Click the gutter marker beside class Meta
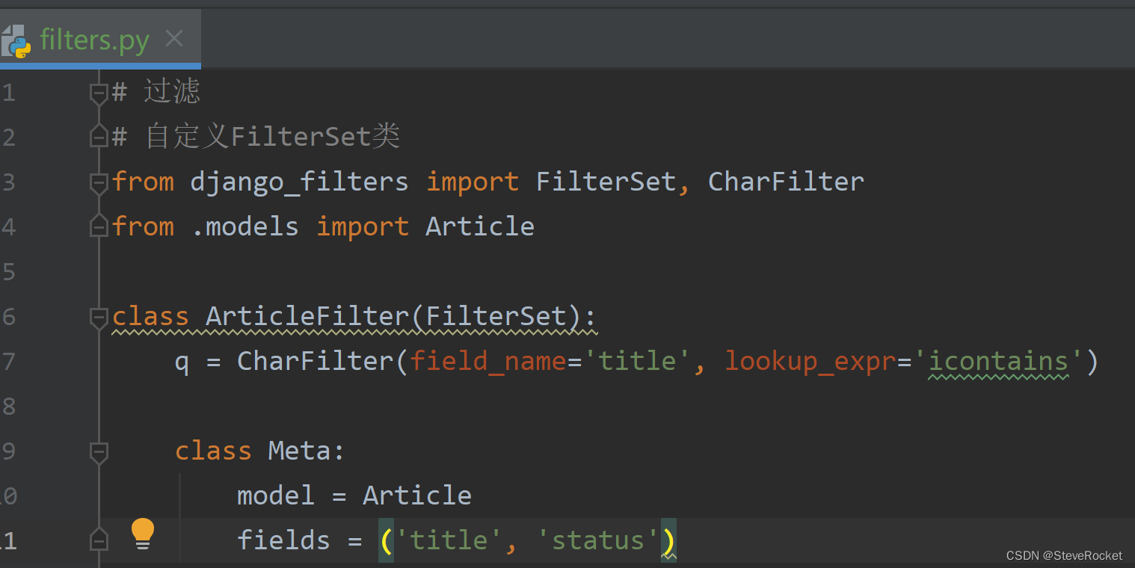Viewport: 1135px width, 568px height. pos(98,451)
